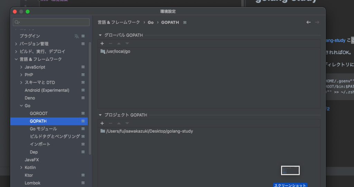Expand バージョン管理 tree node
Screen dimensions: 354x187
point(16,44)
